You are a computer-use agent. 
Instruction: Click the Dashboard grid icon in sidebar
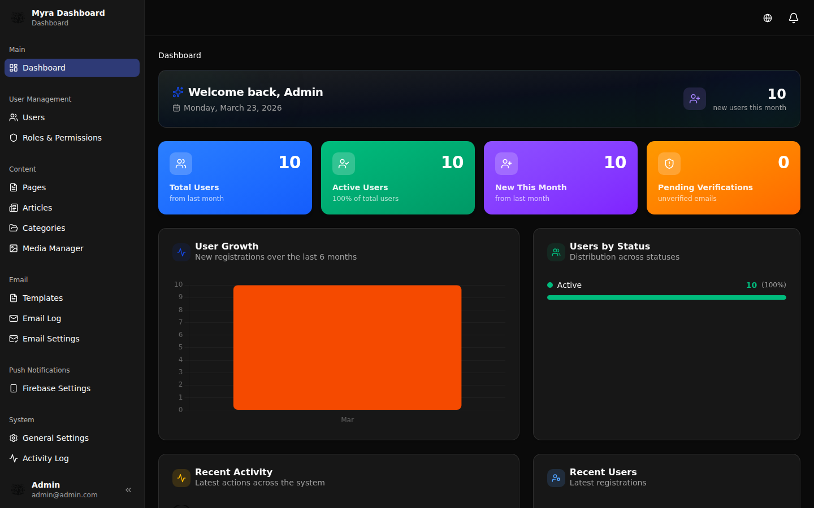coord(14,68)
